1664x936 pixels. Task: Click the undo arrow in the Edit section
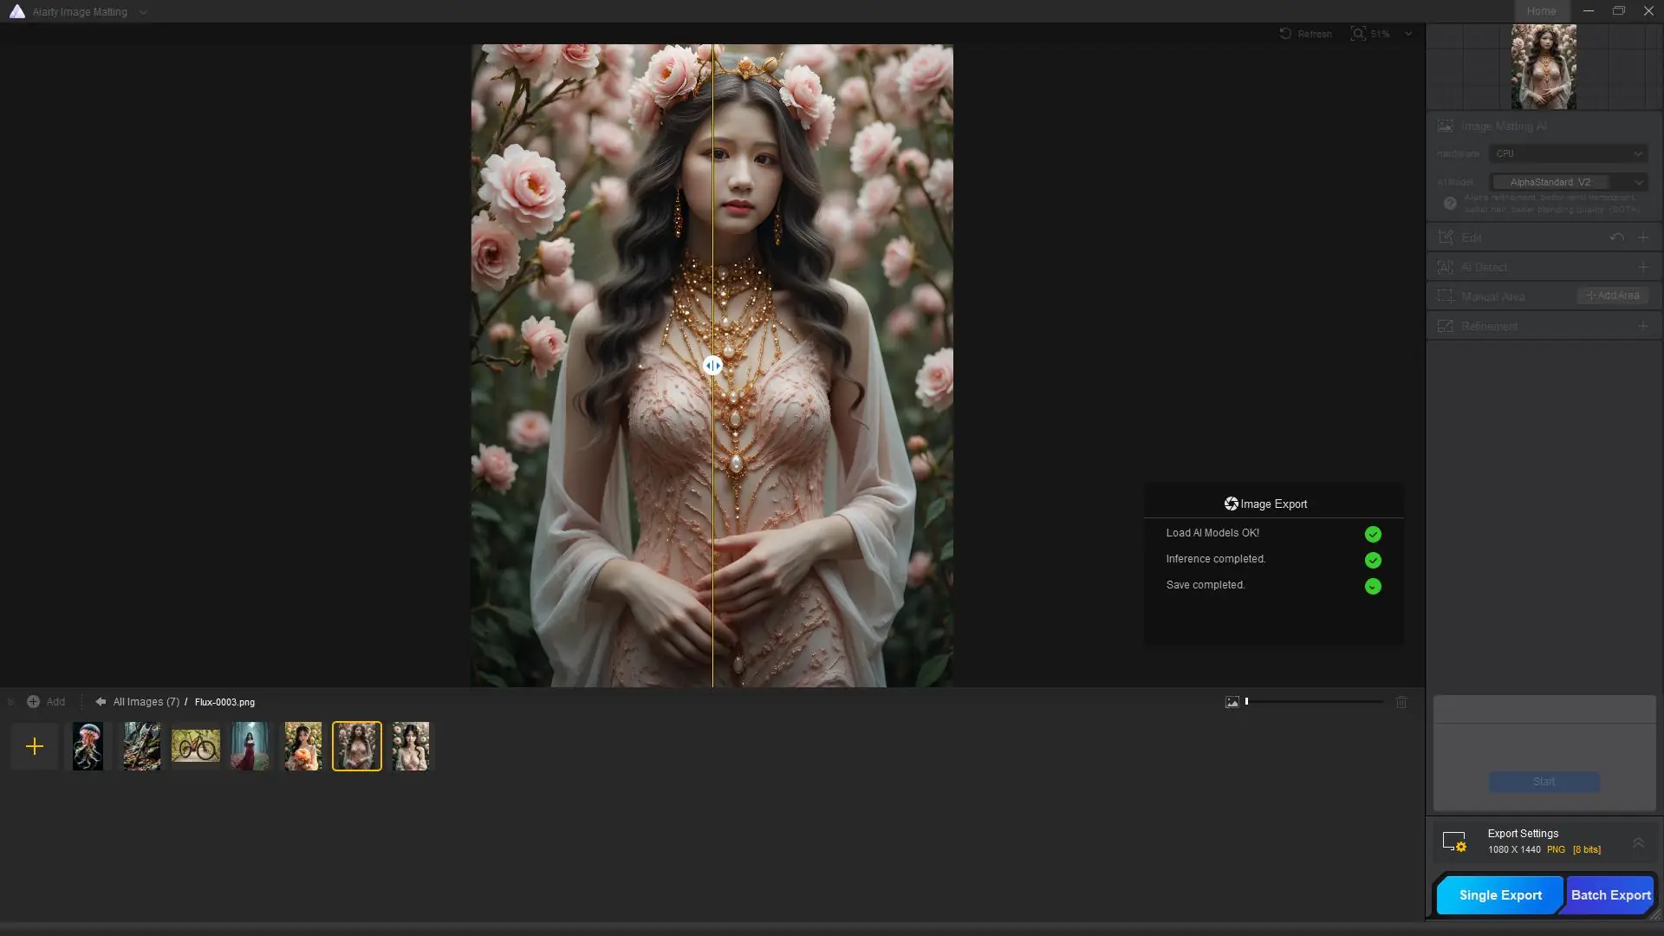pyautogui.click(x=1616, y=237)
